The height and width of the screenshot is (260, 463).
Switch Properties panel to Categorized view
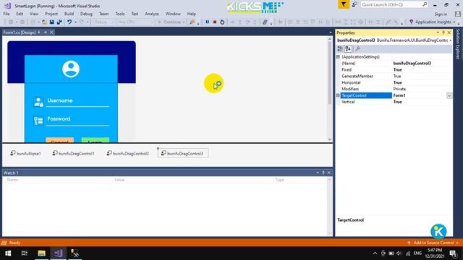[x=340, y=48]
